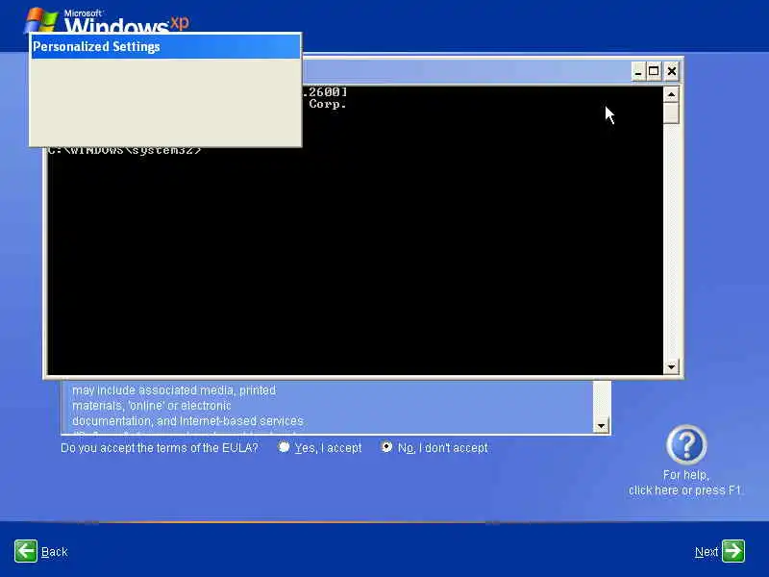Click the green Next arrow icon
The height and width of the screenshot is (577, 769).
coord(733,551)
